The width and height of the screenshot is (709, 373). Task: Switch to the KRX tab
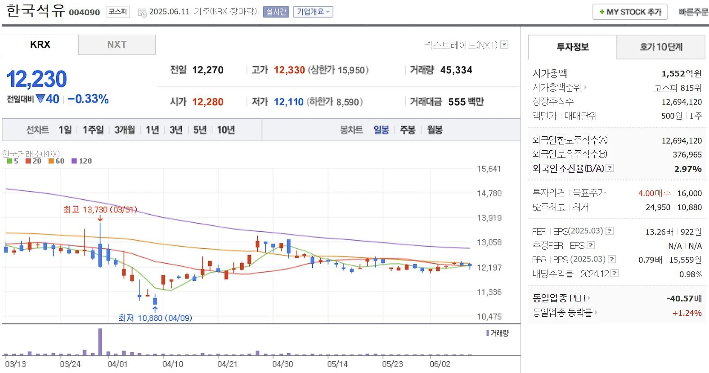point(40,45)
